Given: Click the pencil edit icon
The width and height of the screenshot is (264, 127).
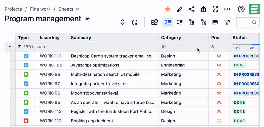Looking at the screenshot, I should [180, 9].
